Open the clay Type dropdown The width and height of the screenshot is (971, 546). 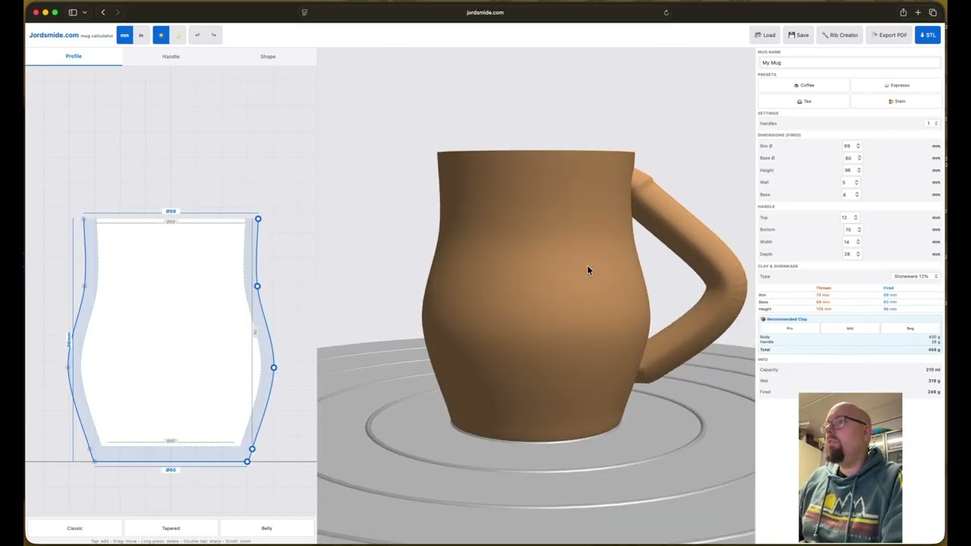[x=916, y=276]
